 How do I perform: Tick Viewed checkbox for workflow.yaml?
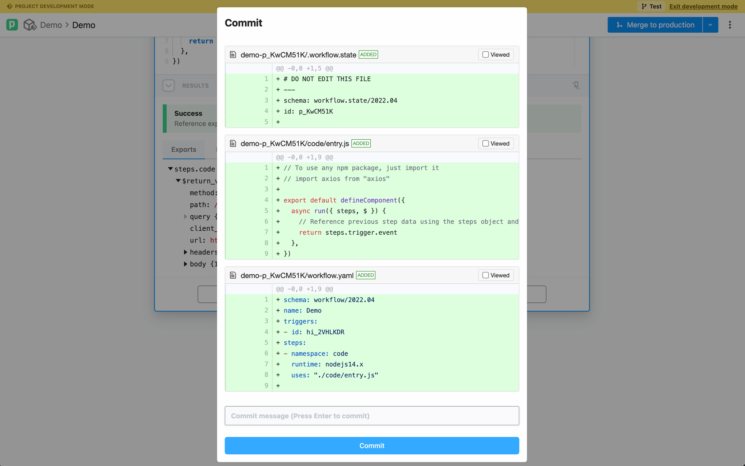(x=486, y=275)
